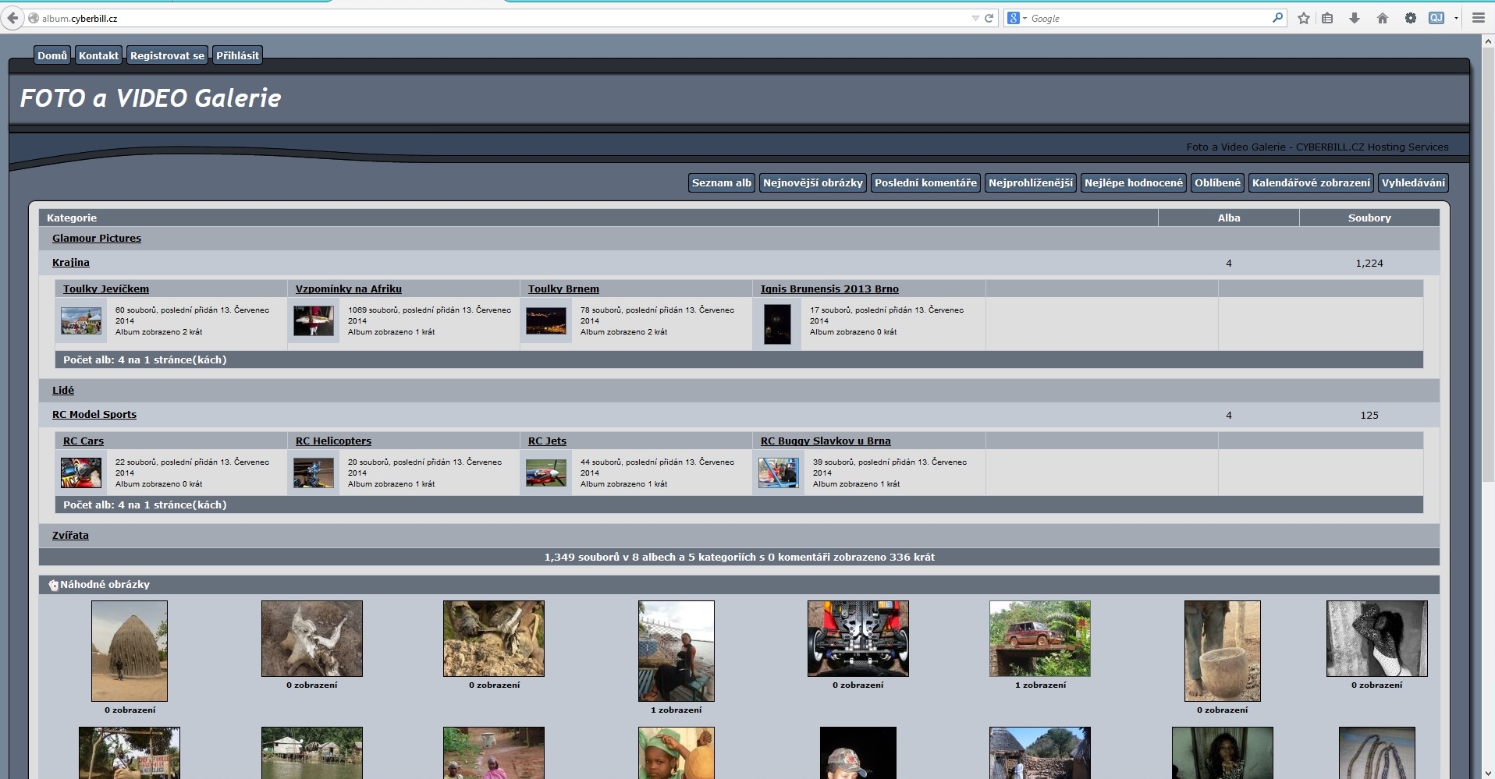Viewport: 1495px width, 779px height.
Task: Open RC Buggy Slavkov u Brna album
Action: point(826,441)
